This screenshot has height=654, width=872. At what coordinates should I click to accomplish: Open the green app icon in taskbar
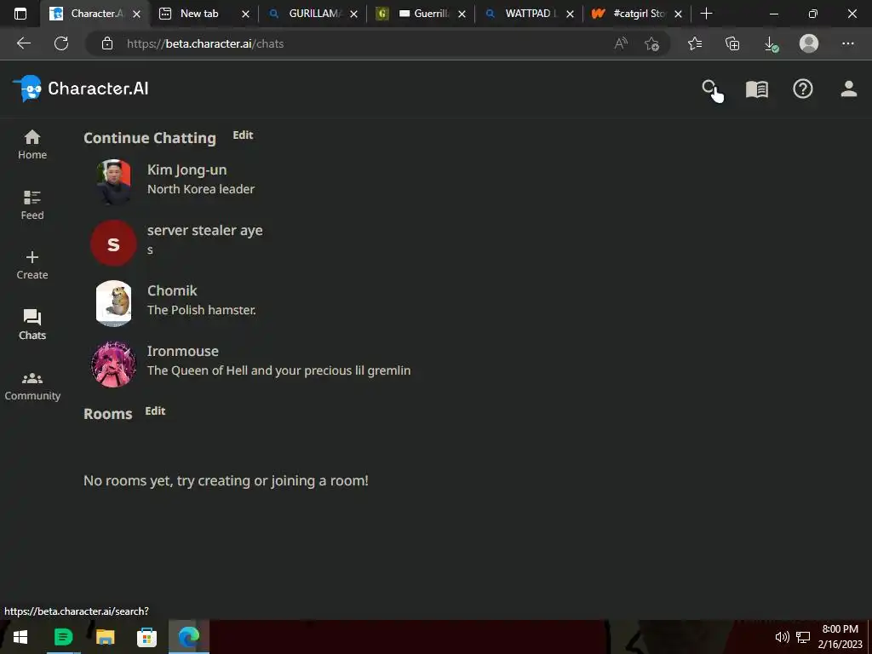(63, 637)
